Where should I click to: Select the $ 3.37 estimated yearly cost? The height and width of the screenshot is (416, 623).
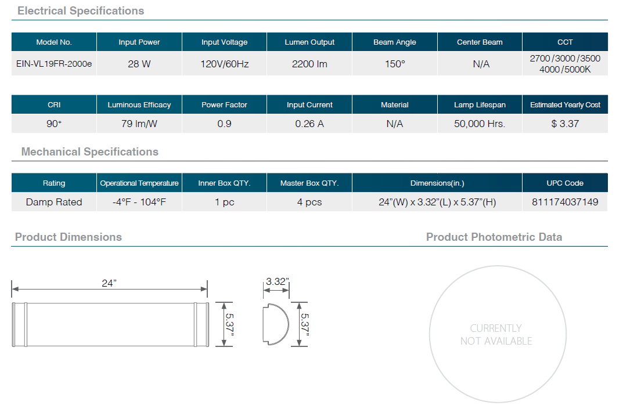click(x=565, y=124)
